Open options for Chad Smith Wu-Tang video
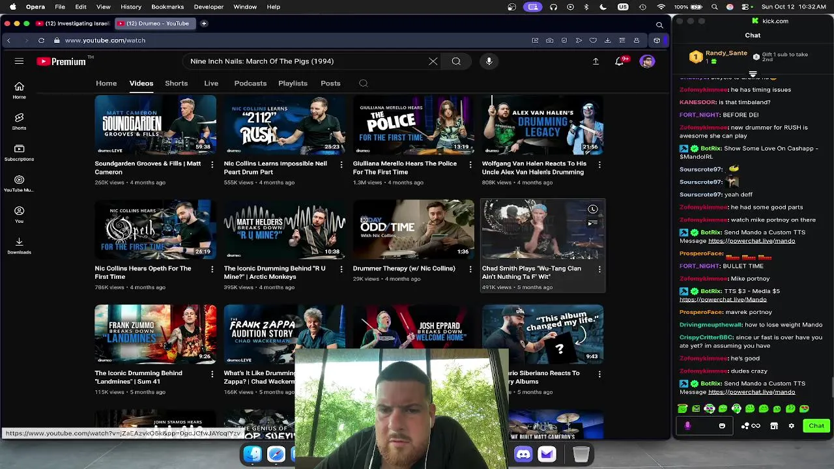The image size is (834, 469). coord(599,269)
